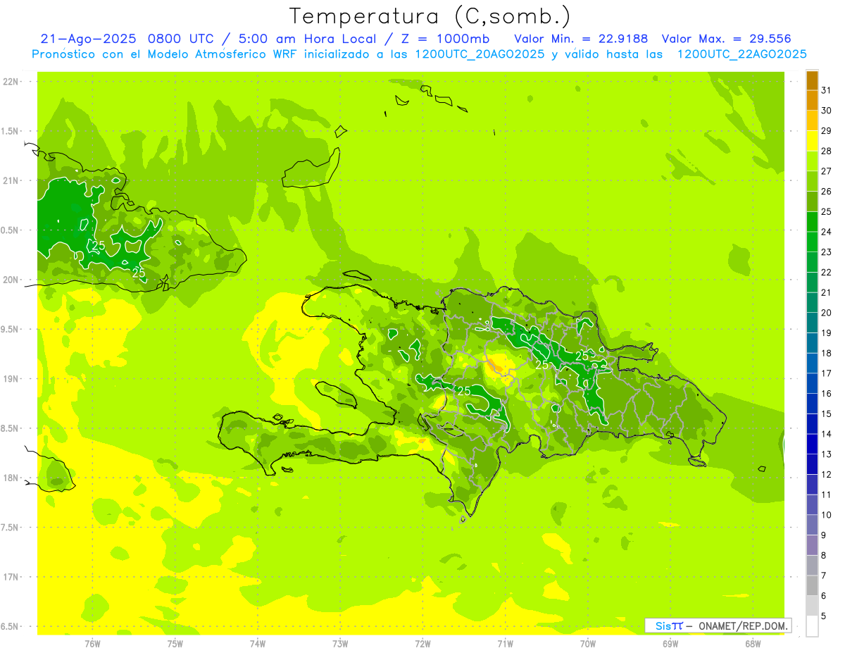The image size is (845, 653).
Task: Click the '70W' longitude label
Action: (x=588, y=644)
